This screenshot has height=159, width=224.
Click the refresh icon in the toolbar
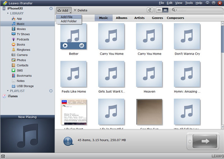coord(150,10)
